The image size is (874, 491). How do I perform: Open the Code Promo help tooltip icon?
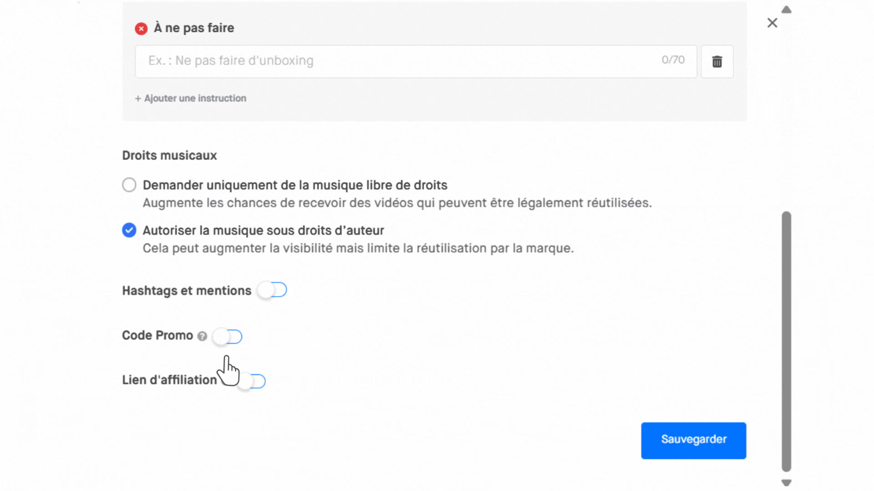(202, 336)
